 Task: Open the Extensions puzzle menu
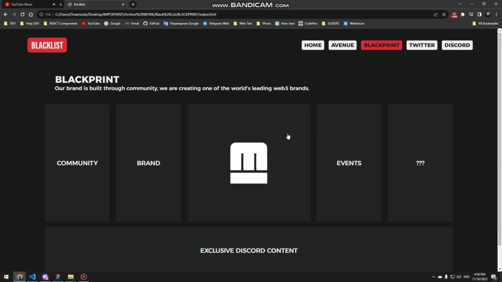click(463, 15)
